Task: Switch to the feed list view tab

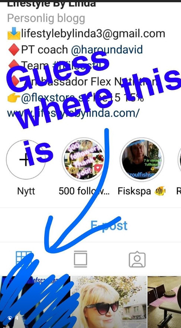Action: pos(81,259)
